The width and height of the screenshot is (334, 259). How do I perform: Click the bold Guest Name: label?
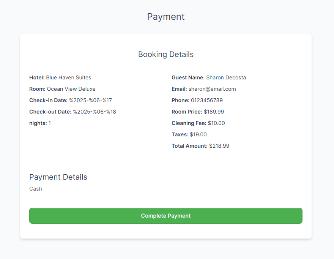pyautogui.click(x=188, y=77)
